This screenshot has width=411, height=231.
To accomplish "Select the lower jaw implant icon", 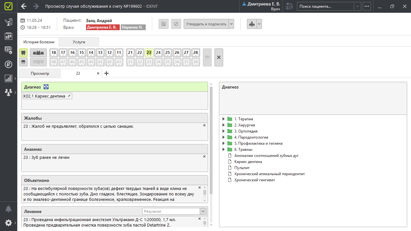I will (23, 62).
